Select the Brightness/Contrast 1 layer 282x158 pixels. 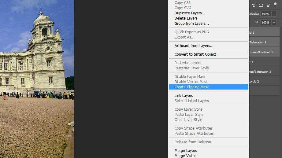point(264,52)
